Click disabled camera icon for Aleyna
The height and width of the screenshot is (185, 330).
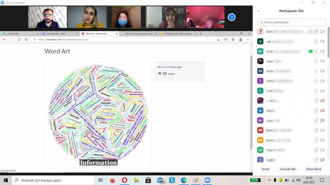point(322,111)
